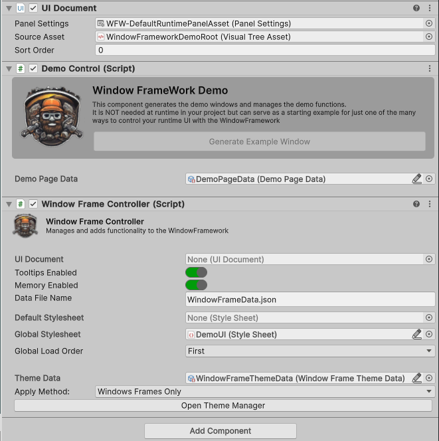439x441 pixels.
Task: Collapse the Window Frame Controller section
Action: [7, 204]
